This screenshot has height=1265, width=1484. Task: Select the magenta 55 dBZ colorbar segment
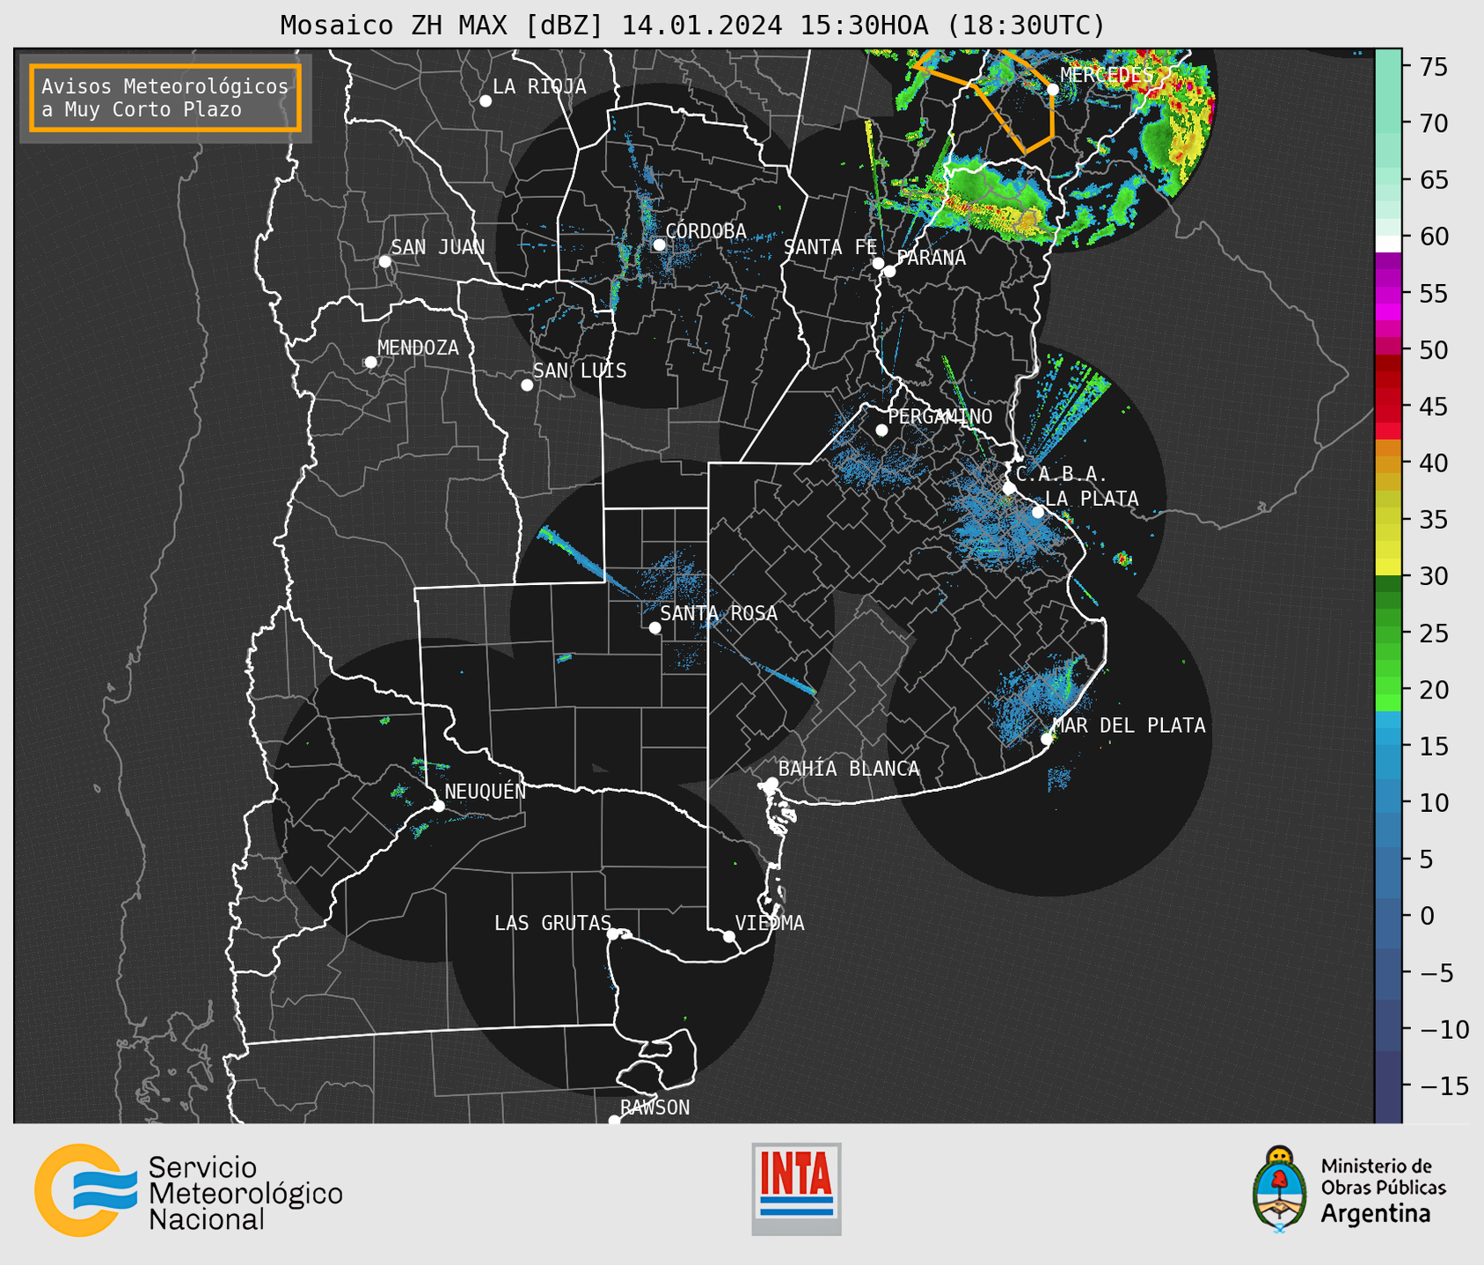[x=1388, y=293]
